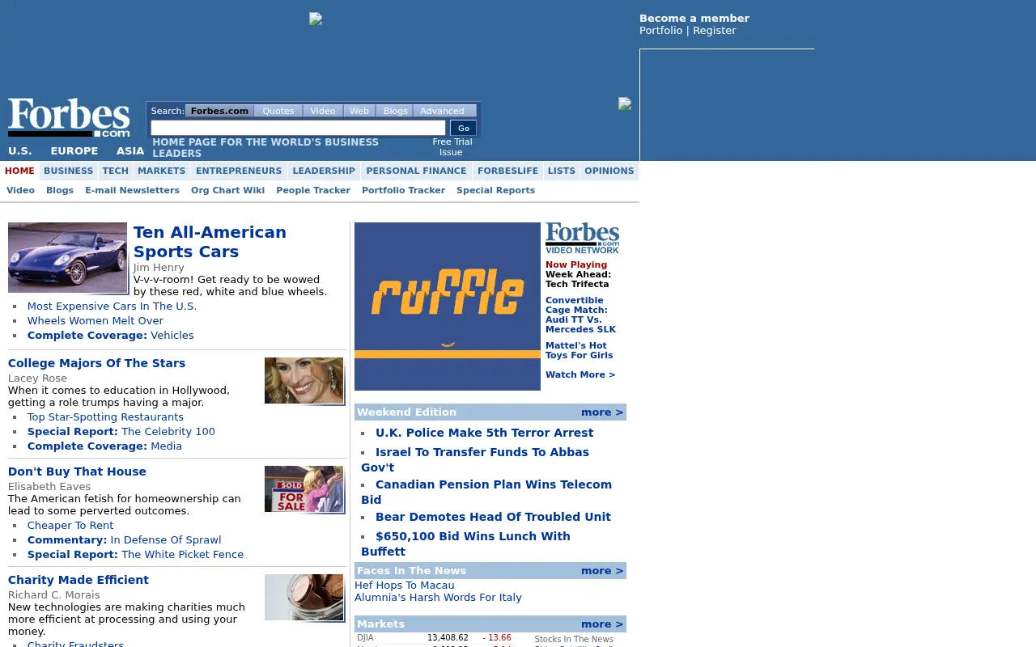Click more next to Faces In The News
This screenshot has width=1036, height=647.
(x=602, y=571)
